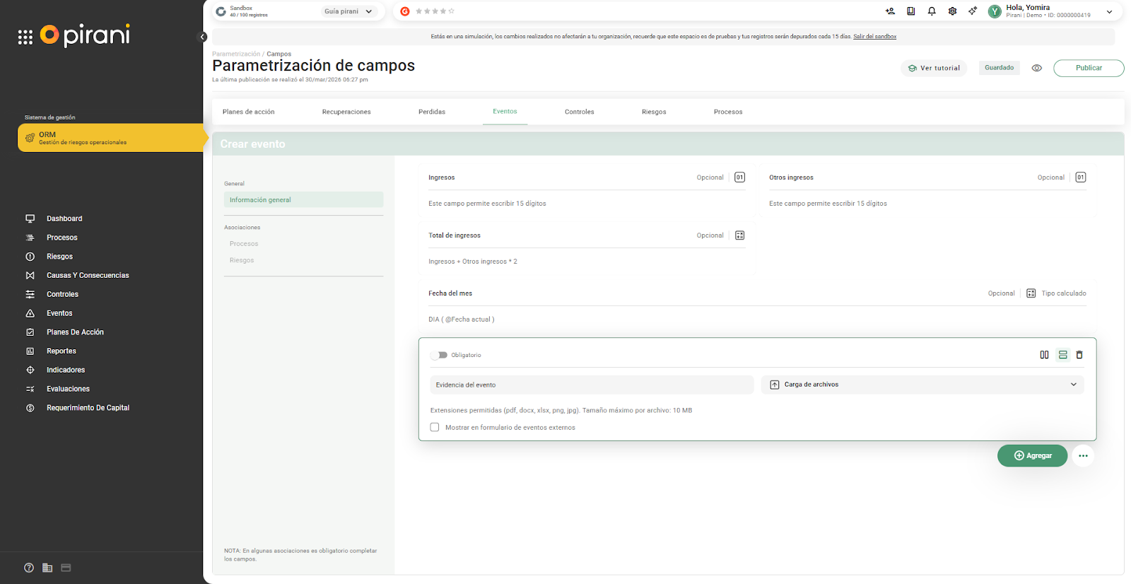This screenshot has width=1131, height=584.
Task: Click the Evidencia del evento name field
Action: [x=591, y=385]
